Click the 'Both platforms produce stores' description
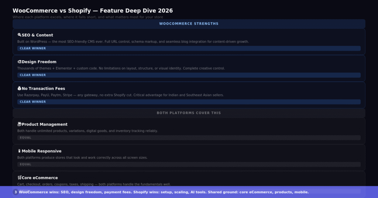Image resolution: width=378 pixels, height=198 pixels. tap(82, 158)
